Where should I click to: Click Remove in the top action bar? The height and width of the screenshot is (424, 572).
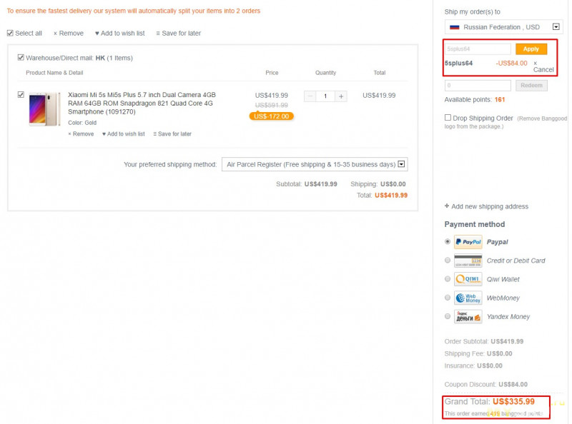click(x=69, y=33)
